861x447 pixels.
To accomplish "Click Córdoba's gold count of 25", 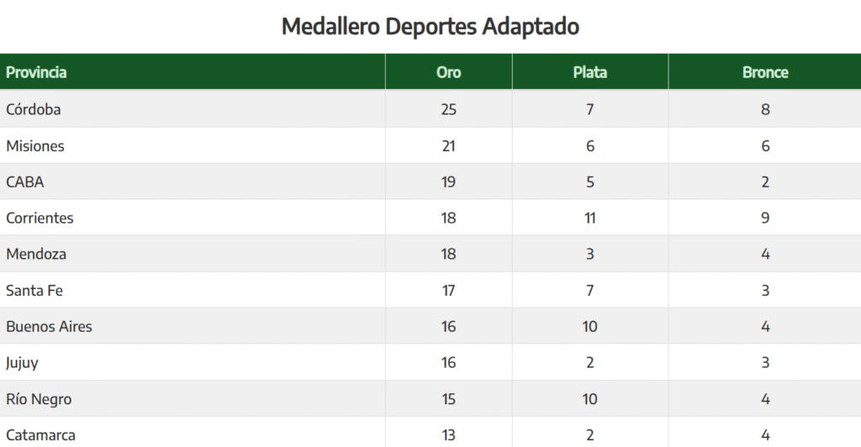I will pyautogui.click(x=448, y=109).
